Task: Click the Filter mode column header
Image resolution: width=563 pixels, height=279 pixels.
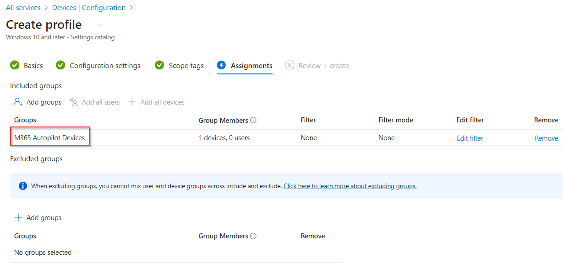Action: [396, 120]
